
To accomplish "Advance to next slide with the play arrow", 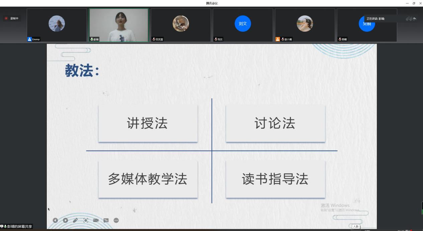I will point(66,220).
